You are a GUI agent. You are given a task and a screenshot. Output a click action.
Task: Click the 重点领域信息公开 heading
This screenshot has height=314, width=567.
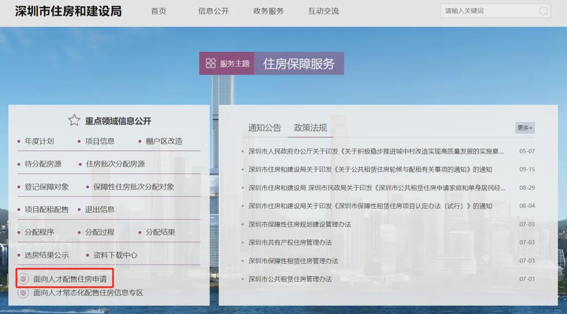[118, 121]
